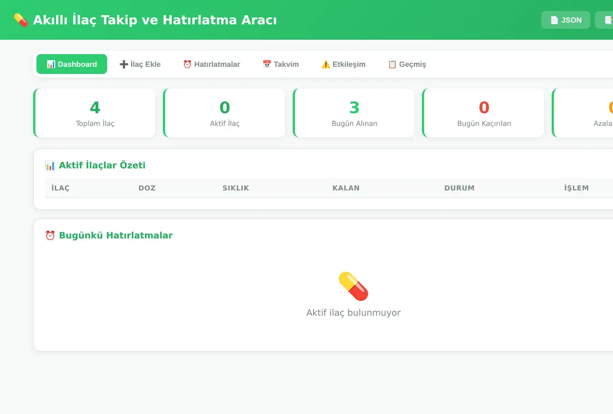Select the Etkileşim tab
Viewport: 613px width, 414px height.
(x=343, y=64)
